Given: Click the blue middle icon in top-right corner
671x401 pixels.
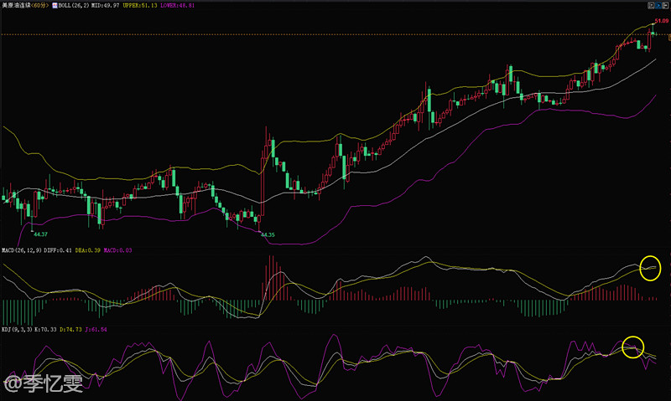Looking at the screenshot, I should [658, 4].
